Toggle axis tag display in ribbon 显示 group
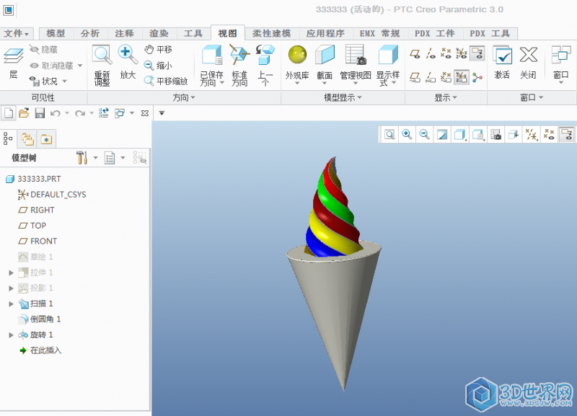This screenshot has width=577, height=416. [431, 77]
